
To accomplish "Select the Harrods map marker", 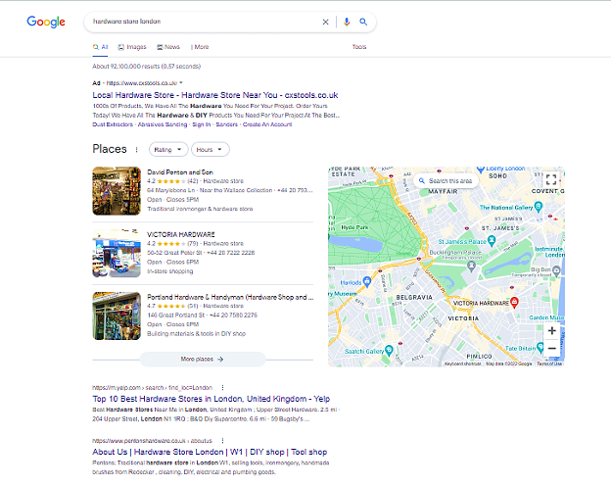I will pyautogui.click(x=366, y=281).
